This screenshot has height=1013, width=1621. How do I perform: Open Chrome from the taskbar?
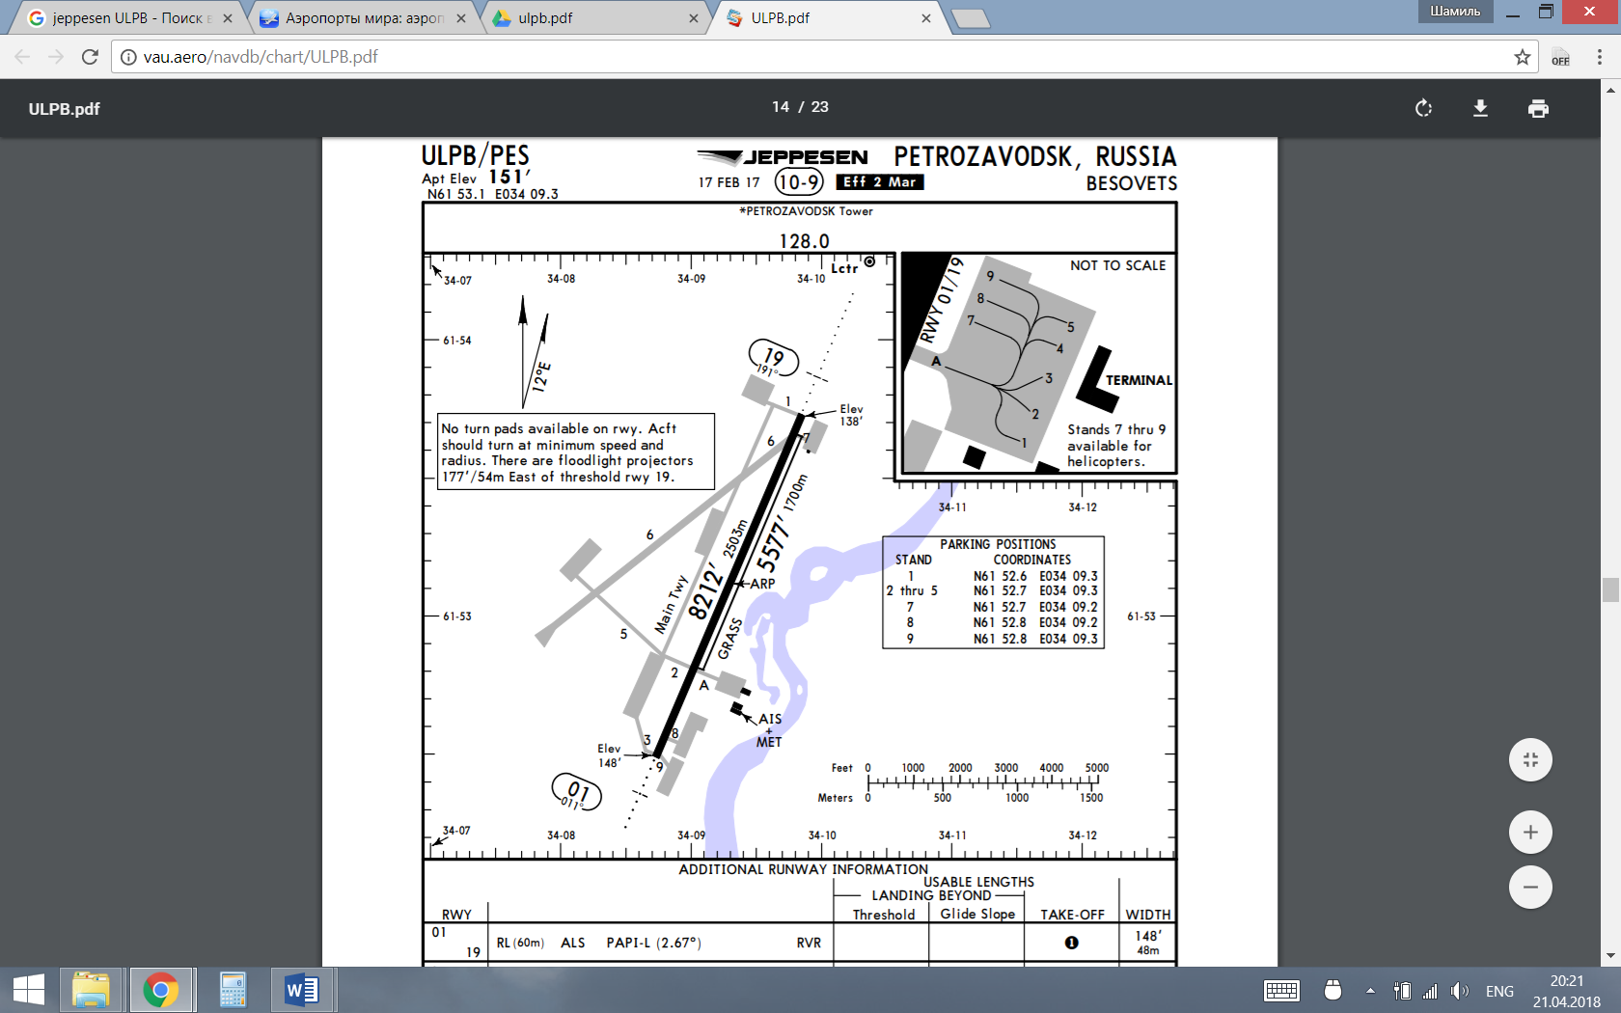pos(160,990)
